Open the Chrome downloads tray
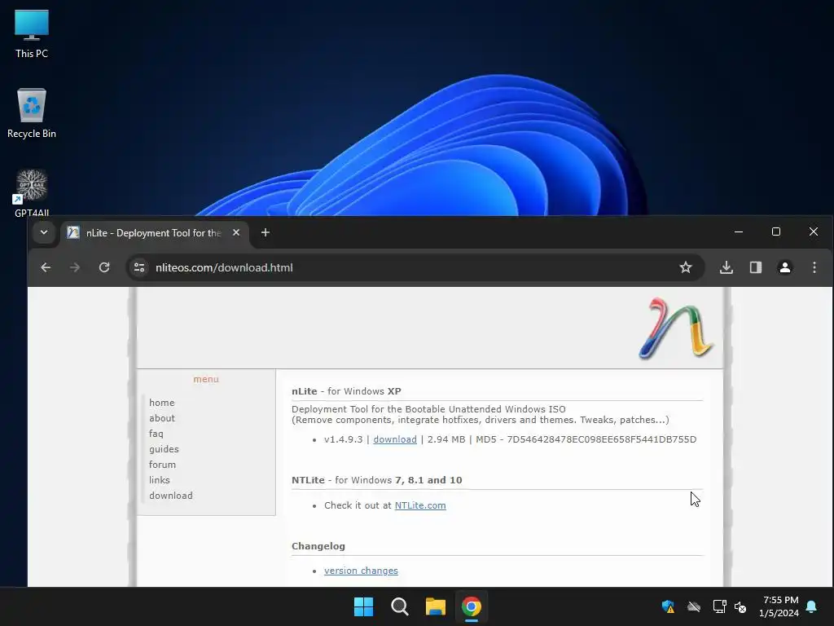Image resolution: width=834 pixels, height=626 pixels. point(726,267)
